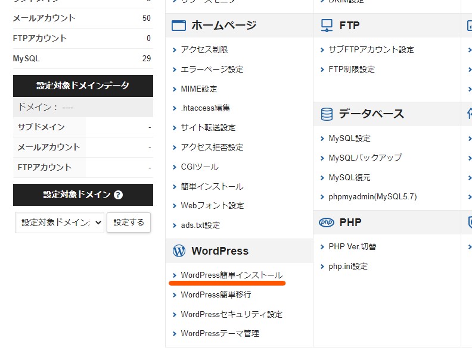Open WordPressセキュリティ設定 link
472x354 pixels.
pos(231,315)
